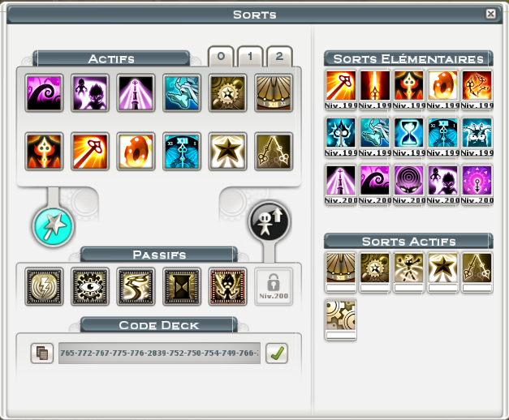This screenshot has height=420, width=509.
Task: Select the lightning bolt passive icon
Action: (44, 286)
